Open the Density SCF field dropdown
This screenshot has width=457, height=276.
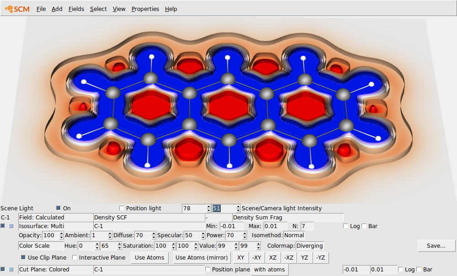149,218
